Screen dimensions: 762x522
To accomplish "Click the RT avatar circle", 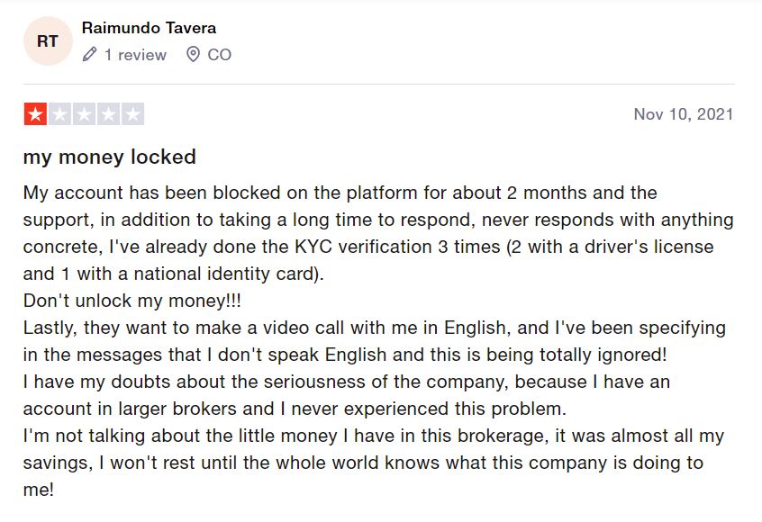I will 48,40.
